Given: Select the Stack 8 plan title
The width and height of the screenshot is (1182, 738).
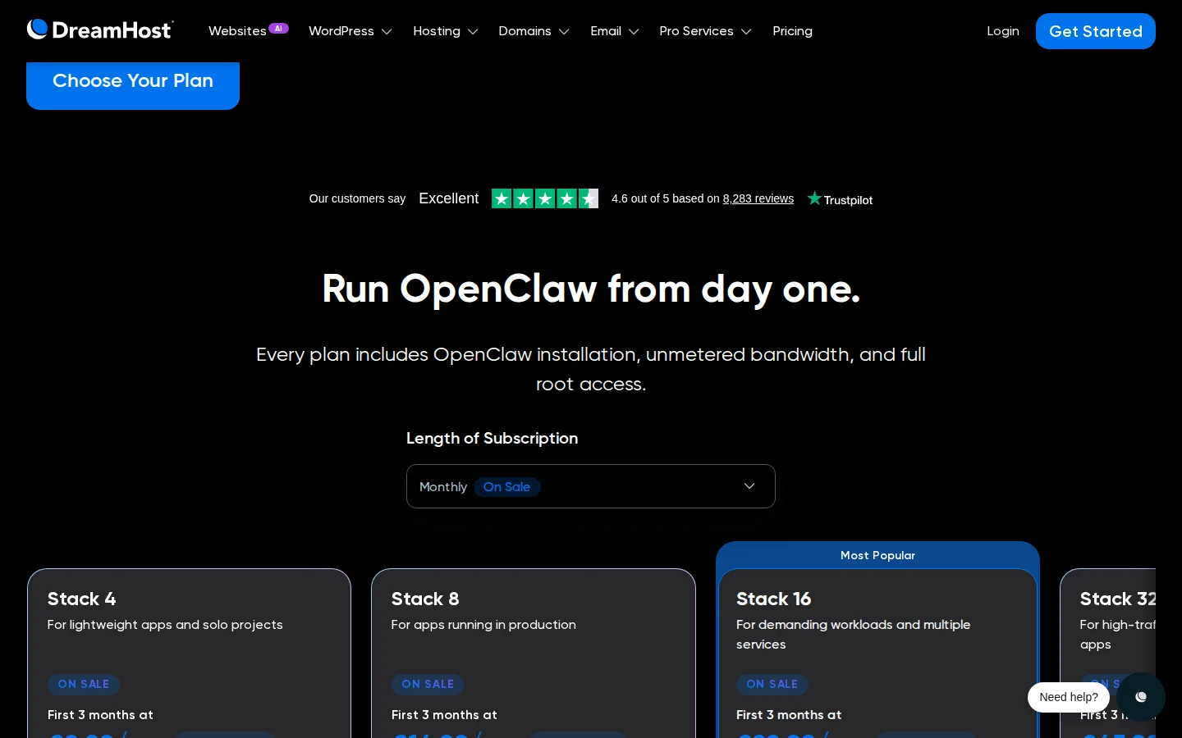Looking at the screenshot, I should [425, 599].
